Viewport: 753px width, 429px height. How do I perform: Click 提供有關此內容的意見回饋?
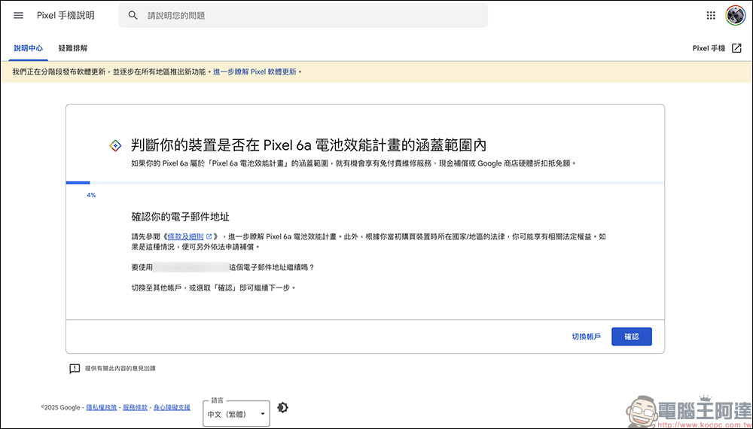[x=120, y=369]
